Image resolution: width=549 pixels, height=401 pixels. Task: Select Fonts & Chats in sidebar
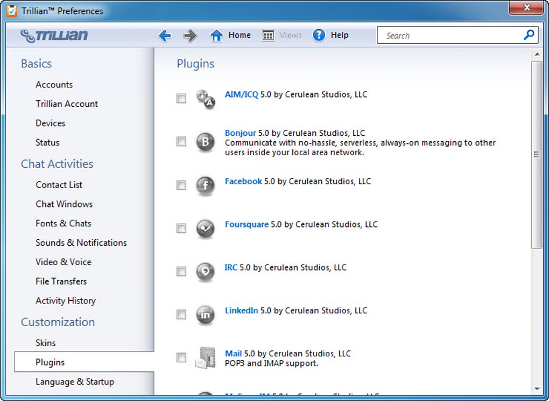64,223
